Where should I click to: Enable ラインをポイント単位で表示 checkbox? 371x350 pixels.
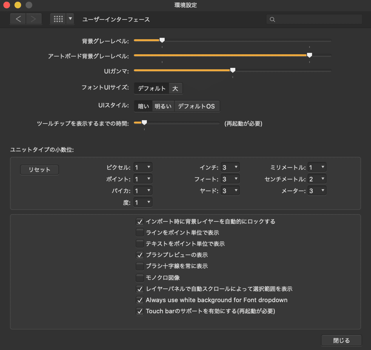coord(140,233)
